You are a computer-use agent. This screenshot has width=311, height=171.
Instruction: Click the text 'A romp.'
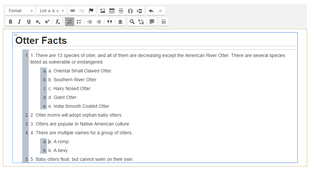pos(62,142)
